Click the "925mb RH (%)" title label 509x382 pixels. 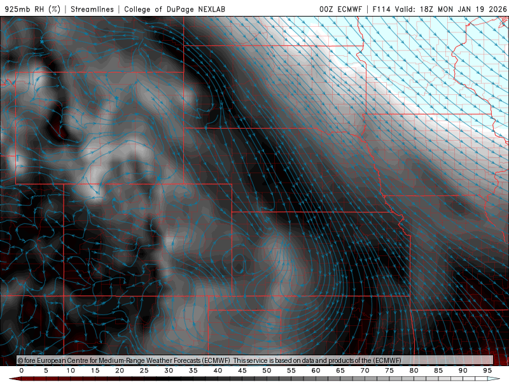tap(33, 9)
